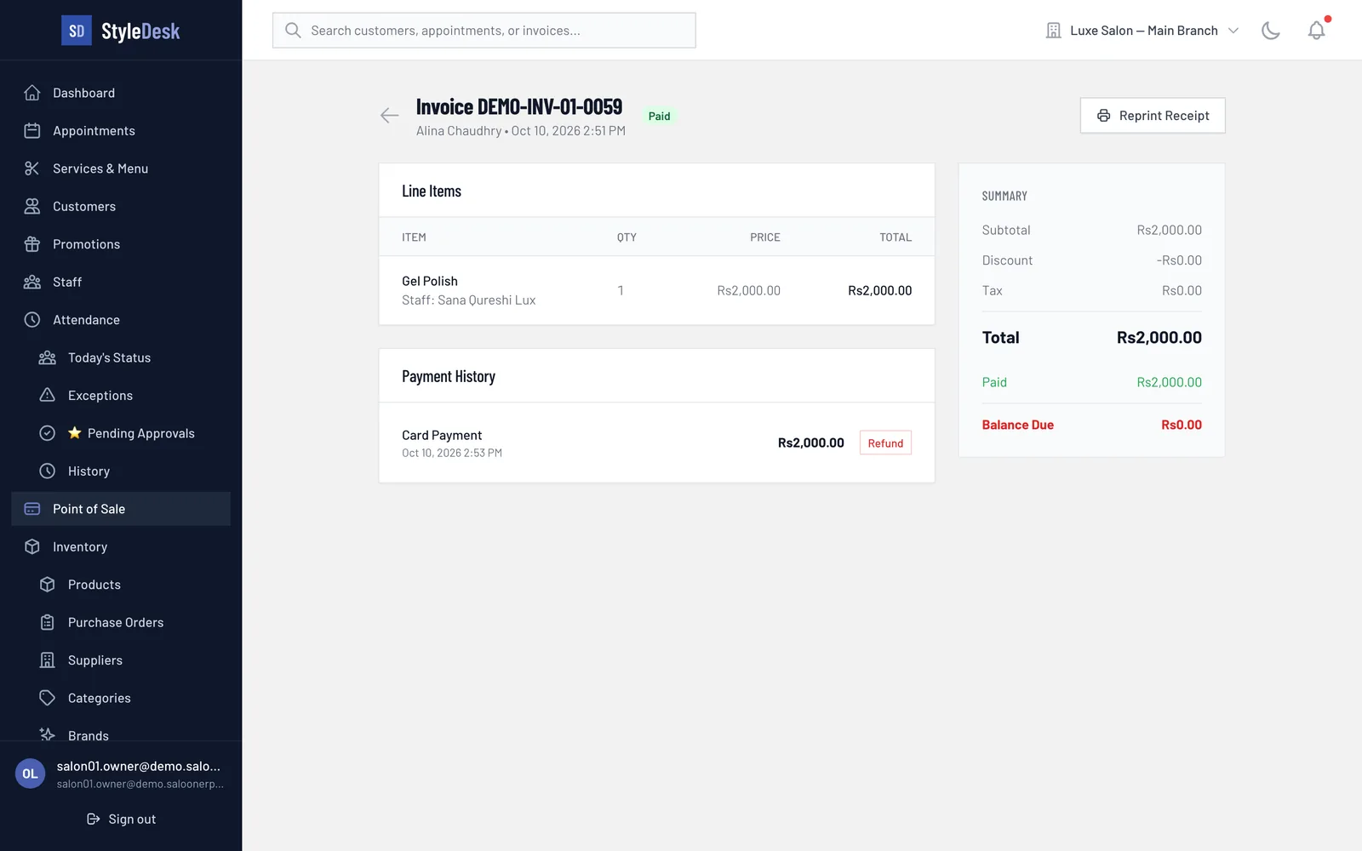1362x851 pixels.
Task: Click the Total Rs2,000.00 summary value
Action: tap(1159, 338)
